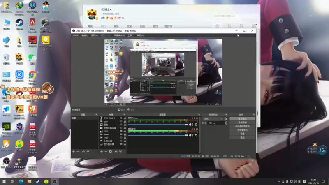Viewport: 329px width, 185px height.
Task: Mute the 麦克风/Aux speaker icon
Action: (x=191, y=125)
